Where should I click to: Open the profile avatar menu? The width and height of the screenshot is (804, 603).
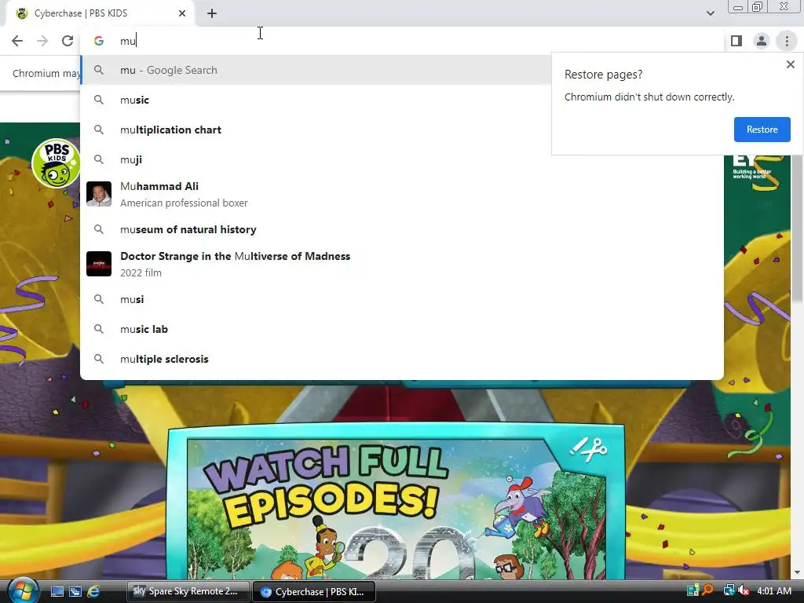coord(762,41)
